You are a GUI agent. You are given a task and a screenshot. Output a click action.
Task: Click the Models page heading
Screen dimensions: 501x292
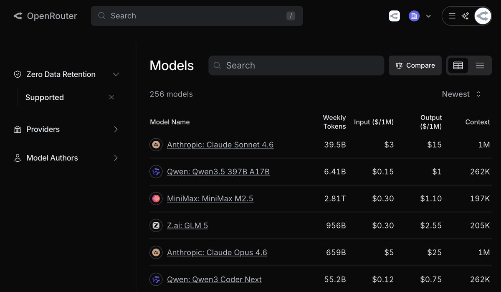[172, 66]
